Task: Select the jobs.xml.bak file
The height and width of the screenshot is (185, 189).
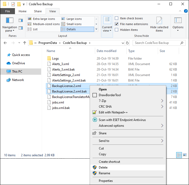Action: 61,108
